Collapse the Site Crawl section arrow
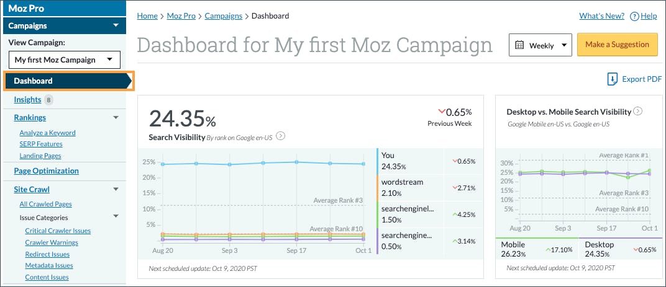Viewport: 666px width, 287px height. [116, 190]
